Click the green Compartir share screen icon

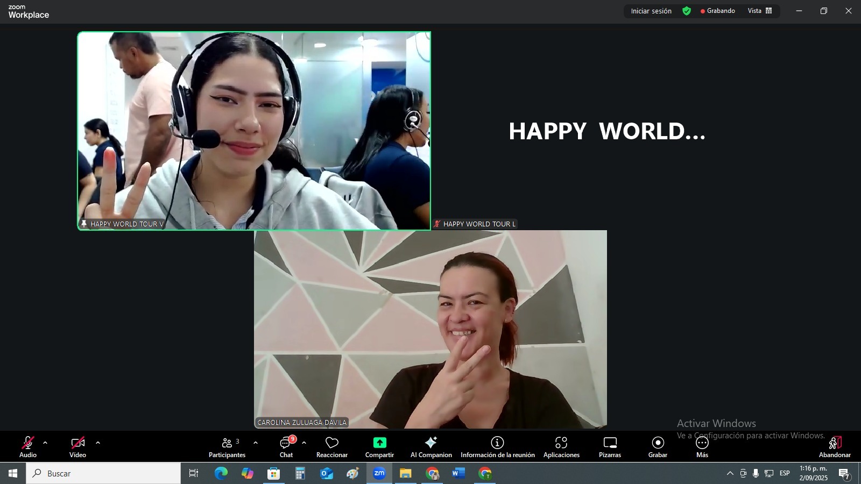[379, 443]
